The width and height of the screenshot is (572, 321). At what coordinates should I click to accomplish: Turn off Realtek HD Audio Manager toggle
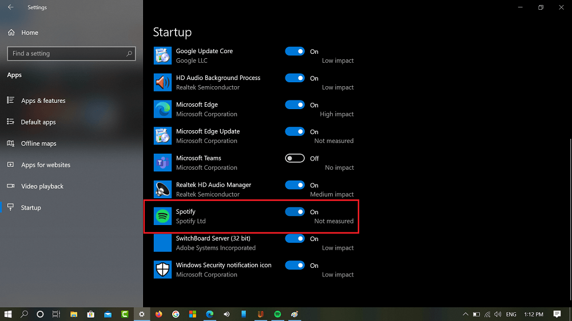pos(295,185)
